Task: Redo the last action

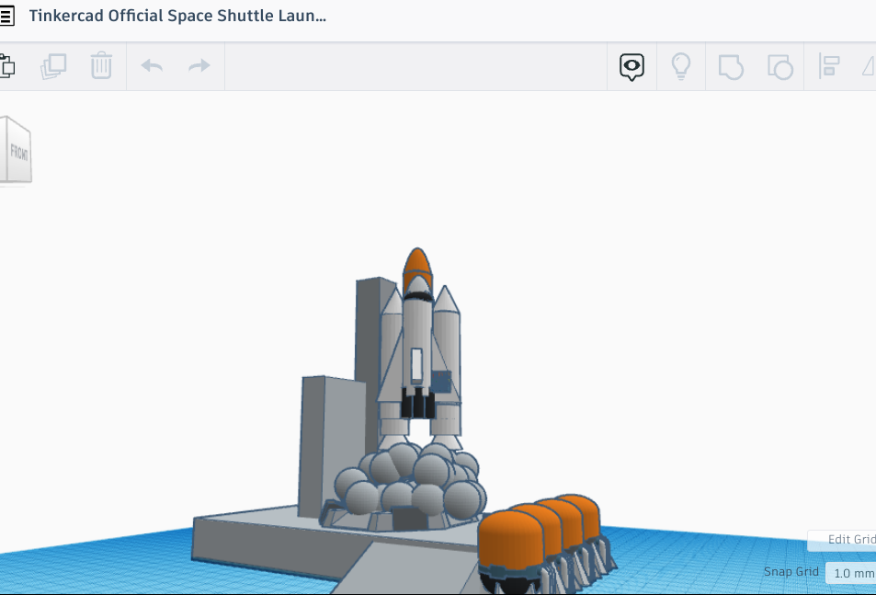Action: (x=199, y=66)
